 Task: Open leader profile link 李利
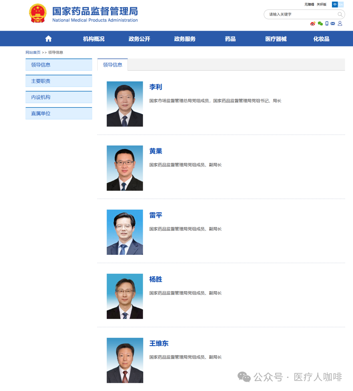click(x=156, y=87)
